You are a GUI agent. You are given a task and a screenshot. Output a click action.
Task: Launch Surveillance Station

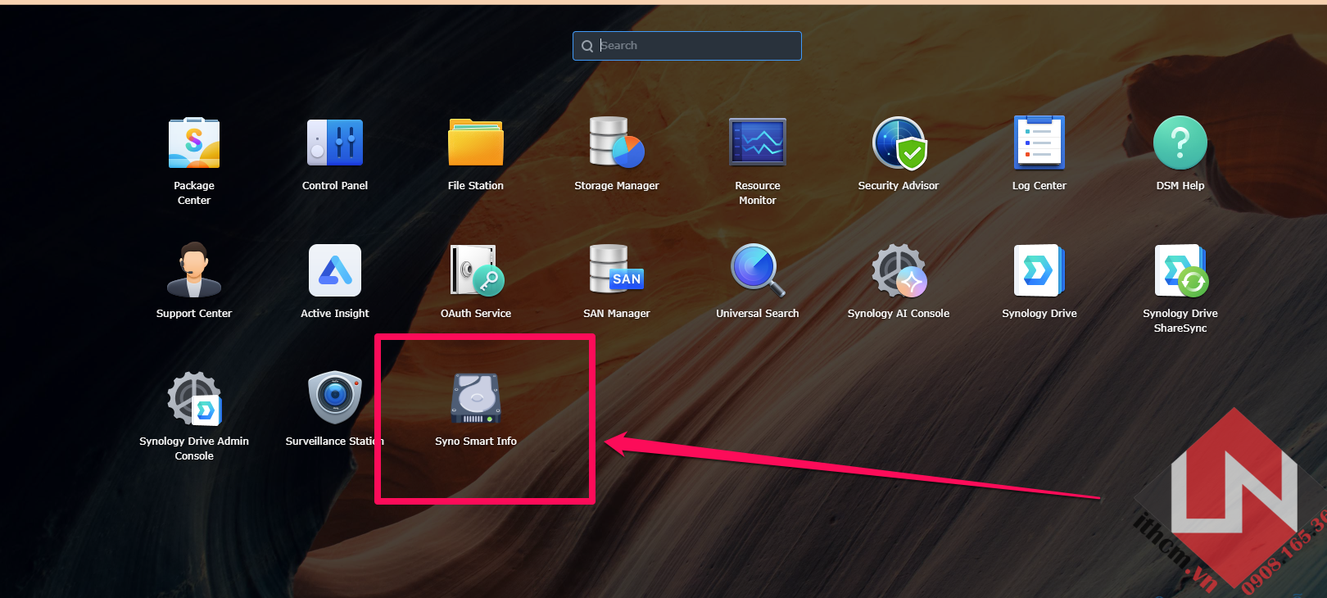point(335,398)
